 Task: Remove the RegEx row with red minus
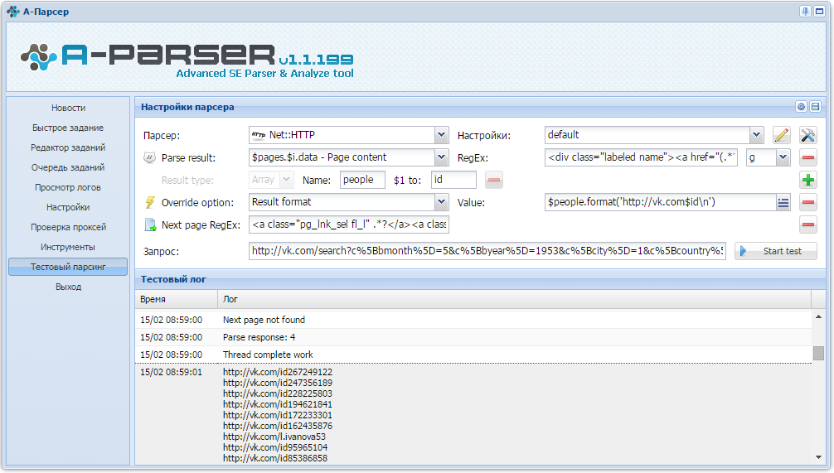(808, 157)
